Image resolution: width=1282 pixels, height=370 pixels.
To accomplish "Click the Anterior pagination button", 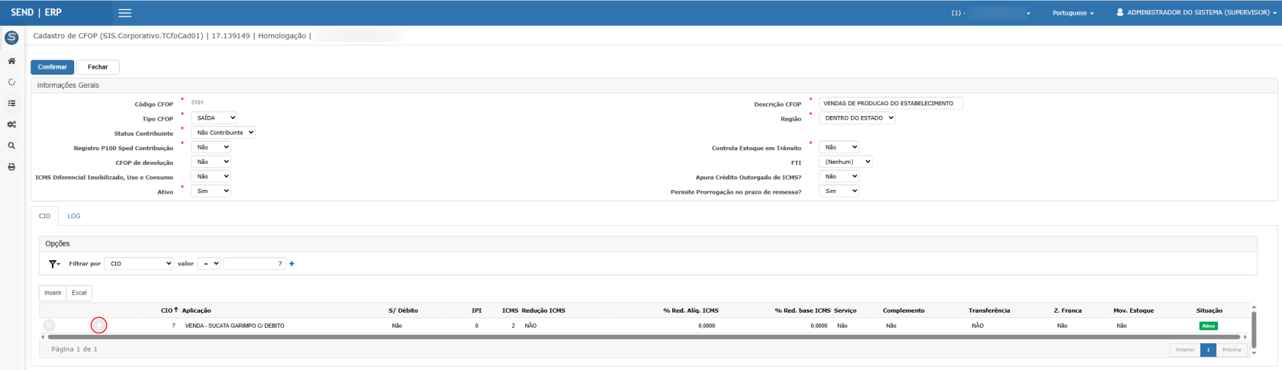I will [1185, 349].
